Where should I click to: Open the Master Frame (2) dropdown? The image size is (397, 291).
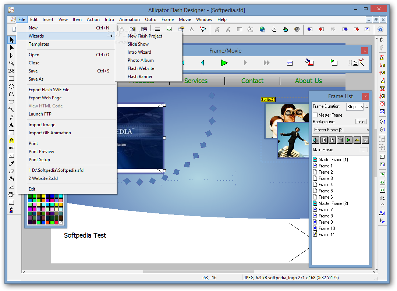click(341, 129)
